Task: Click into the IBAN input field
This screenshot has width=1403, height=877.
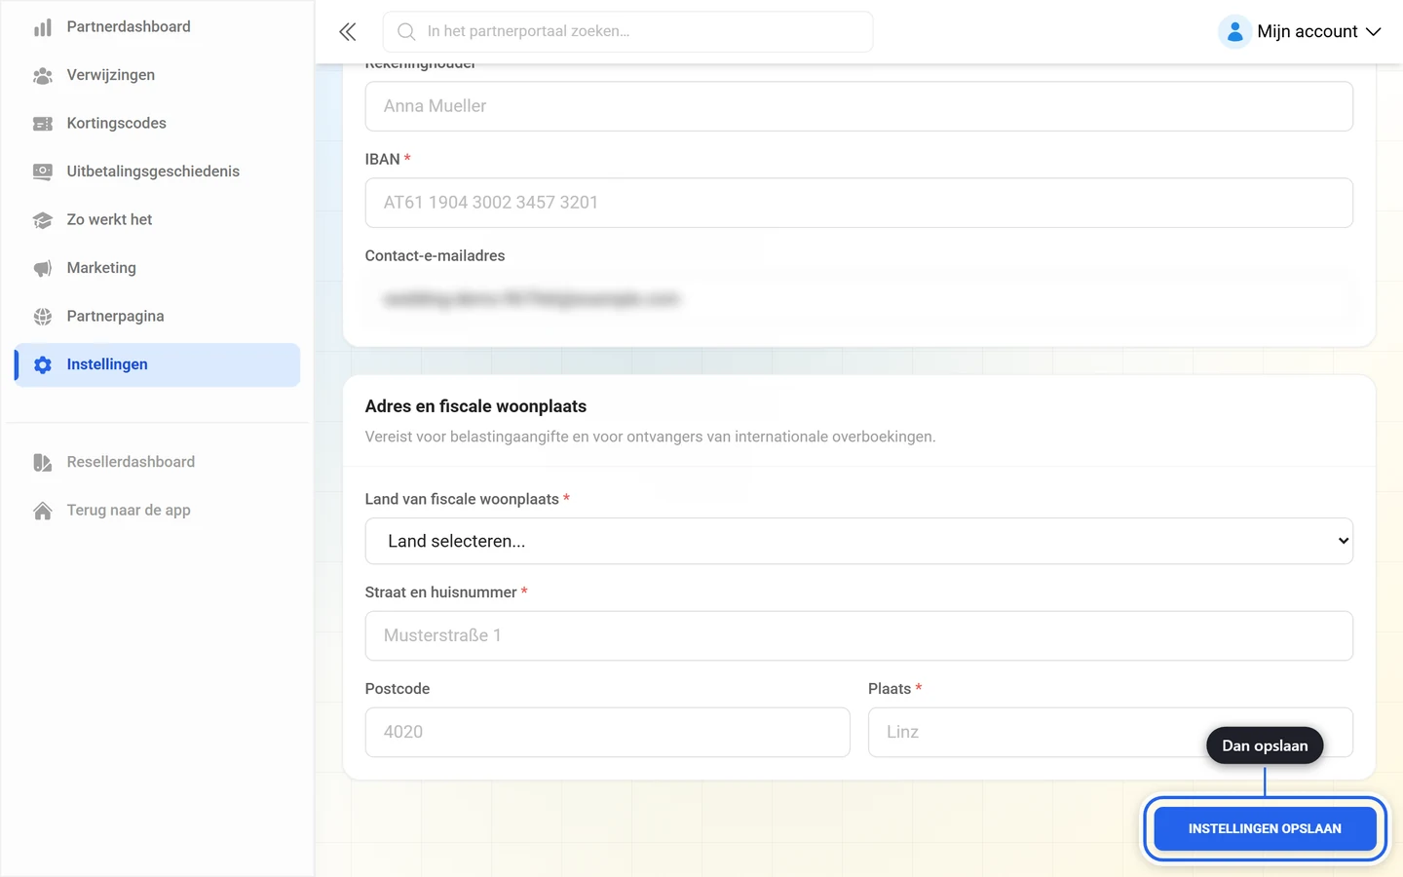Action: point(858,203)
